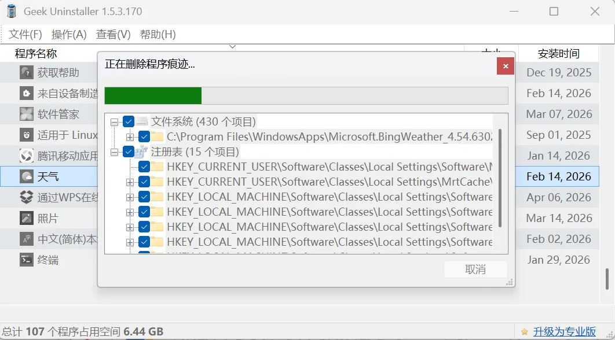Open the 帮助(H) menu
This screenshot has height=340, width=615.
(x=158, y=35)
